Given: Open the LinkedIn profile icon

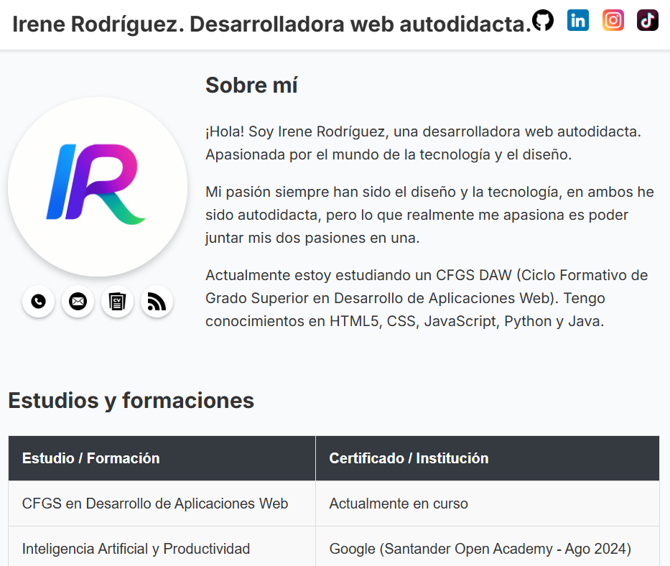Looking at the screenshot, I should point(578,20).
